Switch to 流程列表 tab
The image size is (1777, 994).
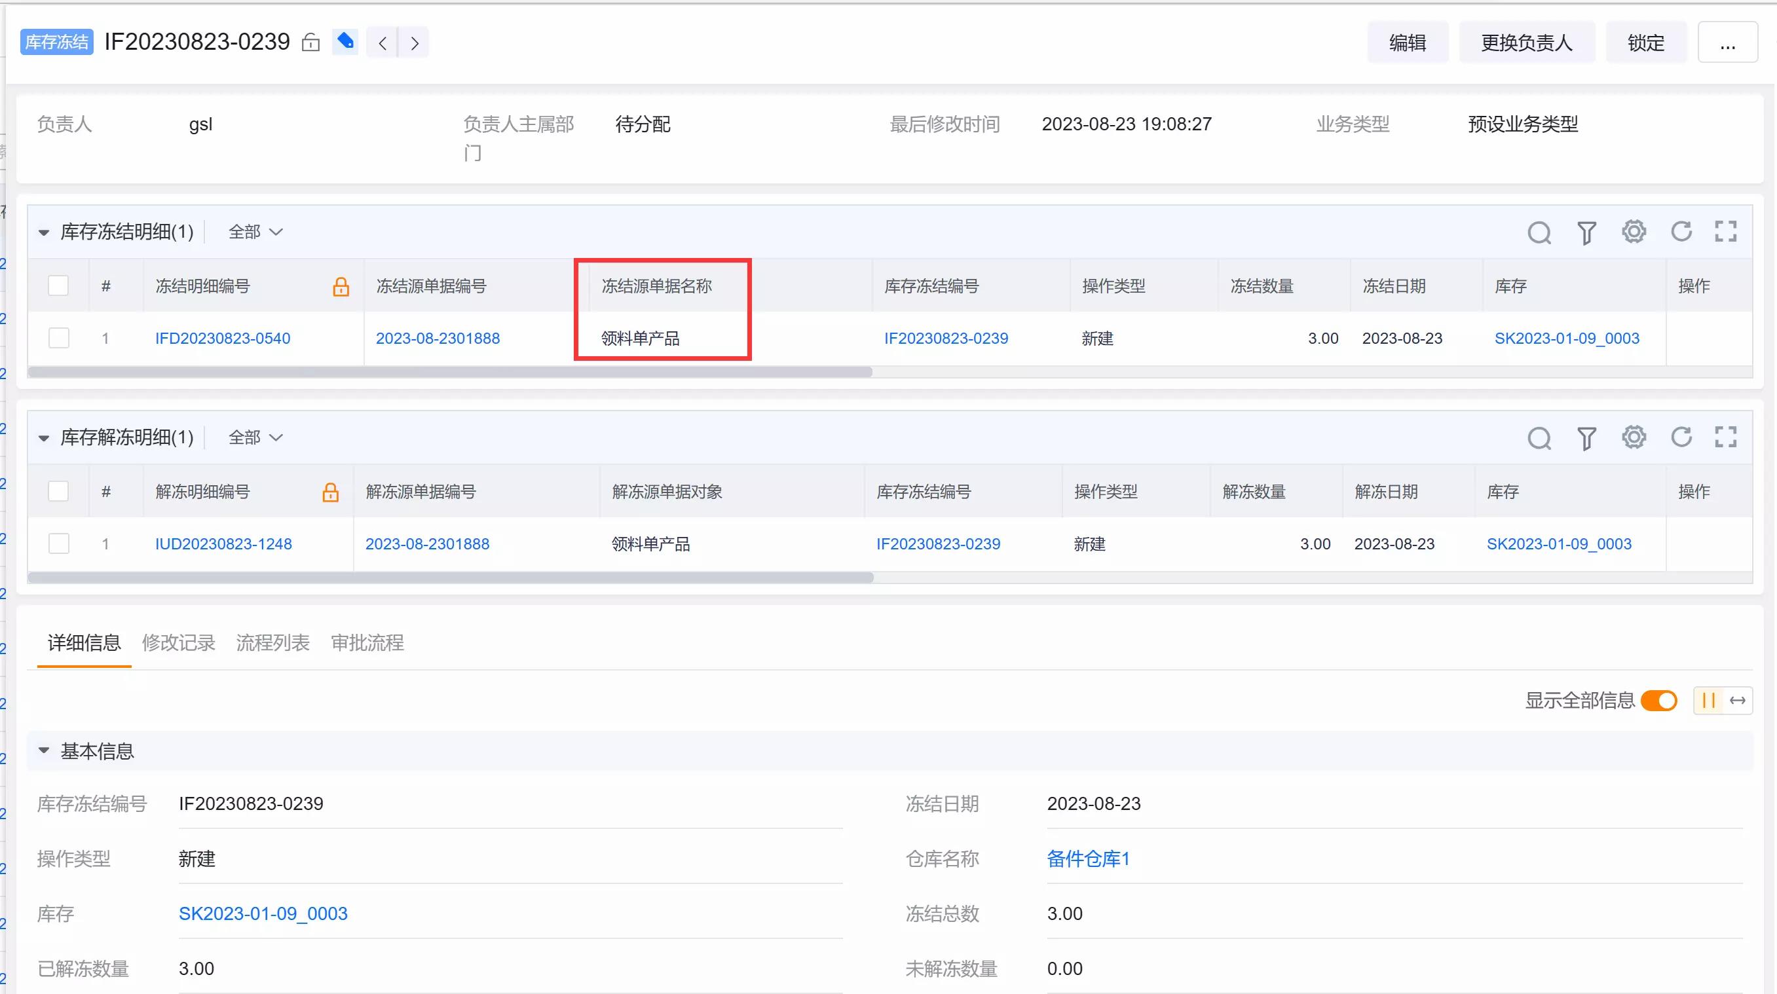tap(272, 643)
